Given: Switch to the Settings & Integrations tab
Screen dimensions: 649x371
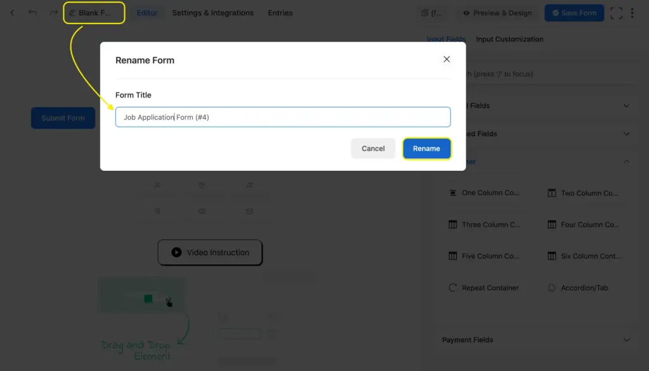Looking at the screenshot, I should click(x=212, y=13).
